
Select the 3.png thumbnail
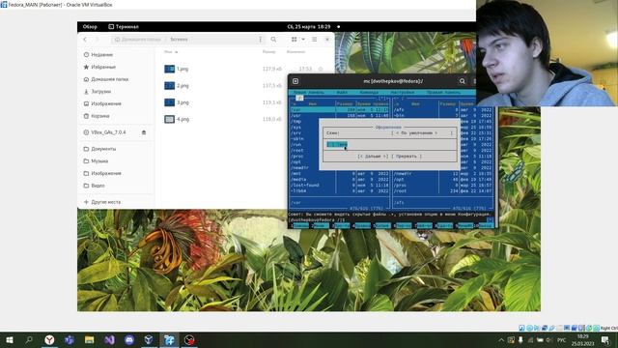click(170, 102)
